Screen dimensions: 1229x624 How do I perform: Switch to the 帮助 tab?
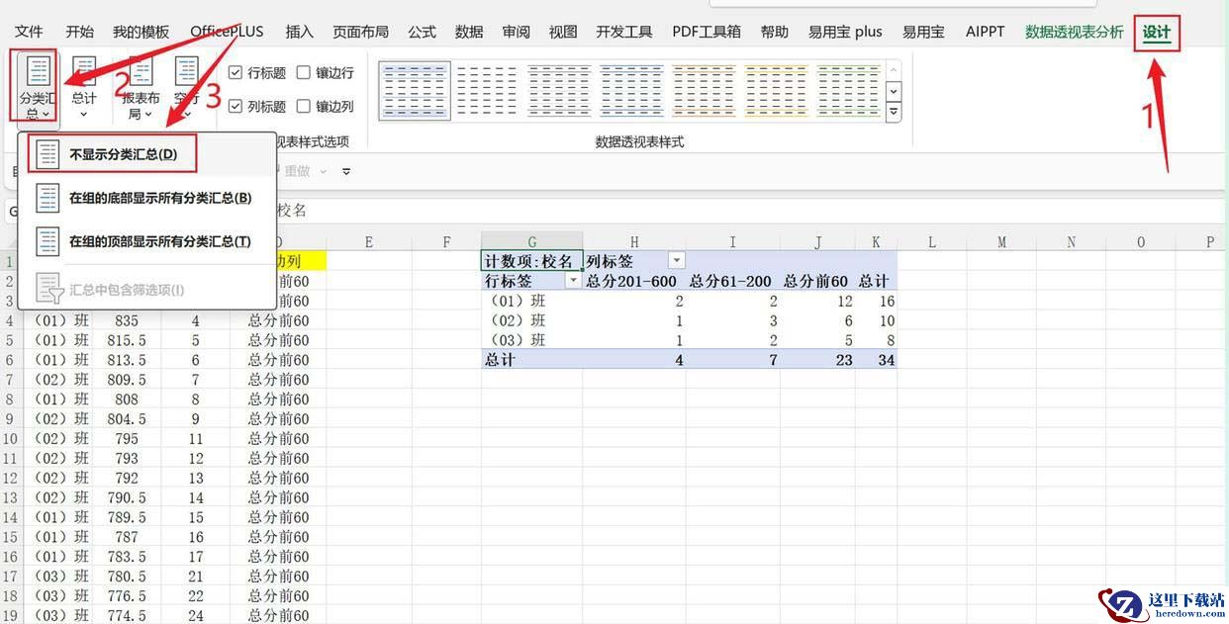tap(775, 32)
